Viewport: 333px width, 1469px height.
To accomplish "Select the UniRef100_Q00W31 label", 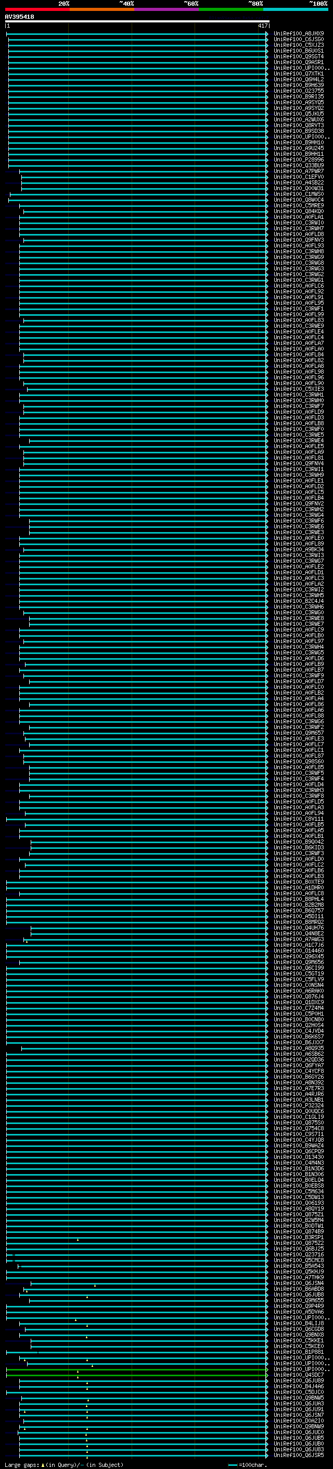I will (299, 188).
